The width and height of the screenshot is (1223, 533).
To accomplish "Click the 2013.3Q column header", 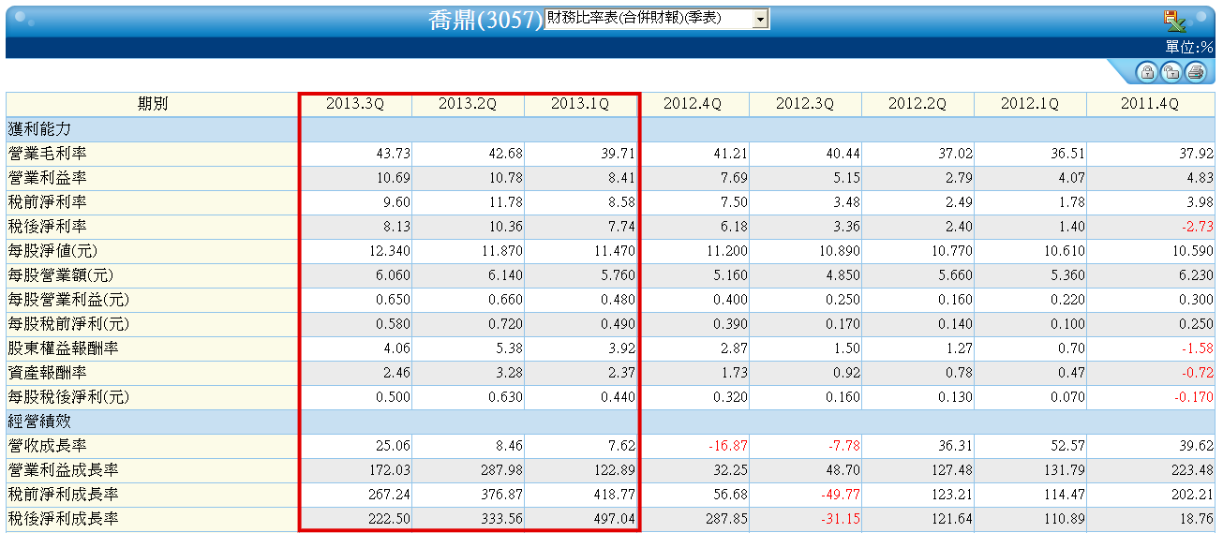I will coord(355,104).
